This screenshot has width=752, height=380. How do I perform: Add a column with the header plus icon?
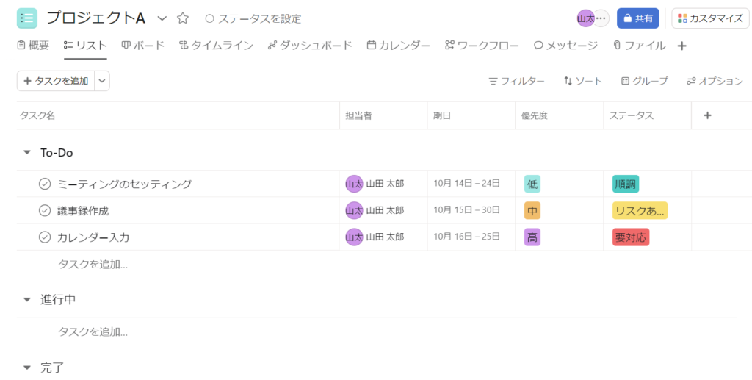click(707, 115)
